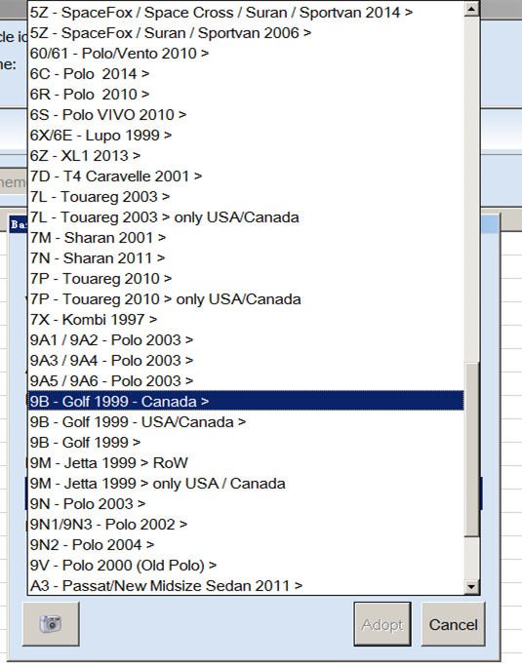The image size is (522, 668).
Task: Choose '7P - Touareg 2010 >' without region
Action: (x=246, y=279)
